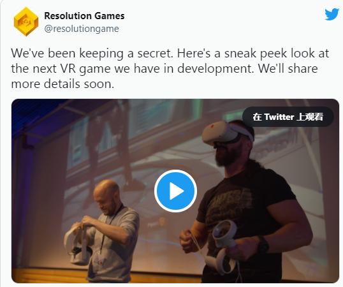Open the @resolutiongame handle
Screen dimensions: 343x287
click(82, 29)
